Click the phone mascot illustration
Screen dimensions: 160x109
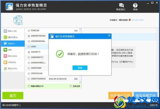click(x=18, y=20)
